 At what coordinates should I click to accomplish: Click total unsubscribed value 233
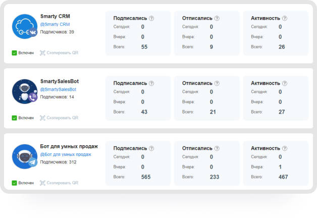pyautogui.click(x=215, y=177)
